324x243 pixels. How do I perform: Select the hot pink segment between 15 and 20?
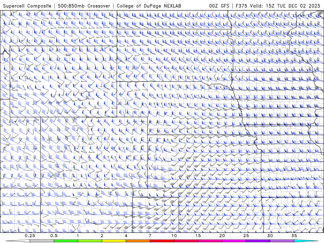210,241
